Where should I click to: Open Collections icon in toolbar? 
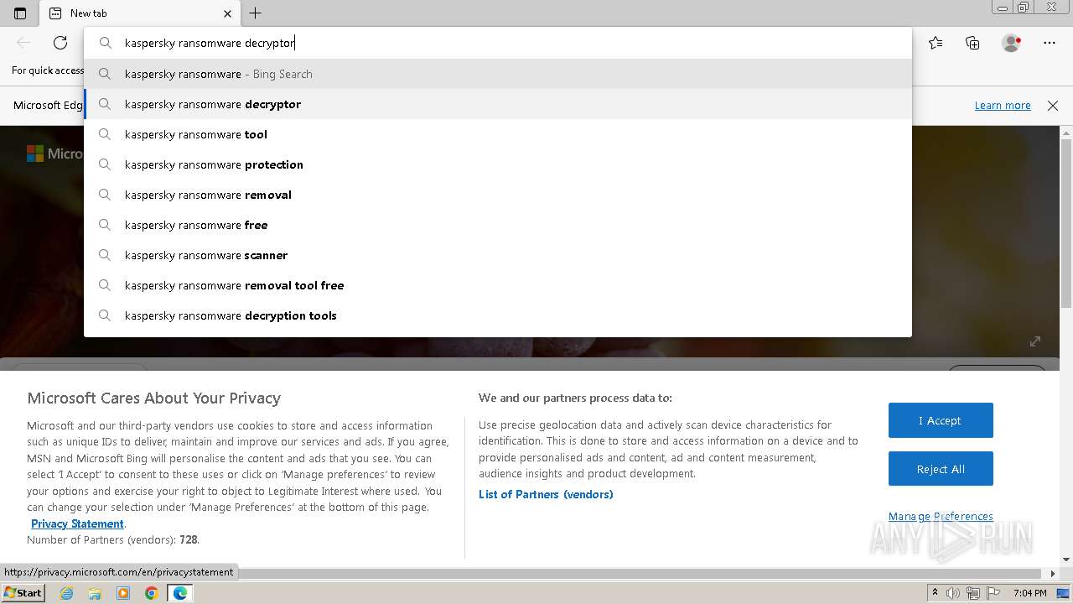click(x=972, y=43)
